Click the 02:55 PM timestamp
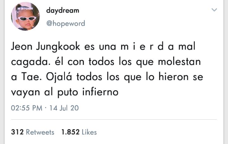Viewport: 228px width, 144px height. [x=27, y=108]
